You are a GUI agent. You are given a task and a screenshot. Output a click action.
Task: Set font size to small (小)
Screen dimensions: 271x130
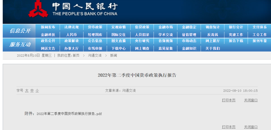click(x=37, y=91)
